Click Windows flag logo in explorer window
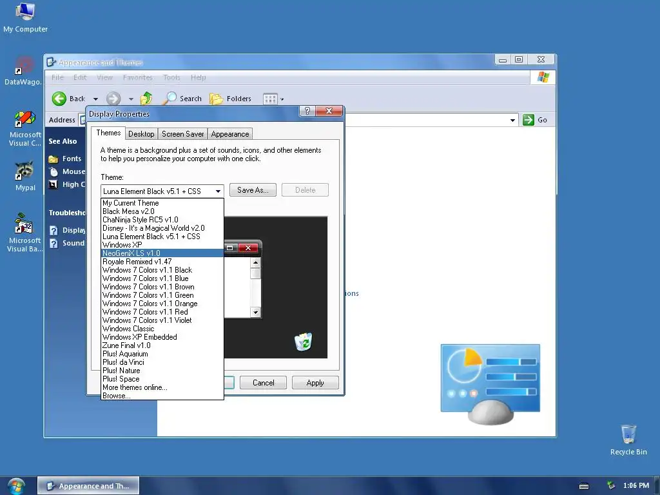660x495 pixels. coord(543,77)
